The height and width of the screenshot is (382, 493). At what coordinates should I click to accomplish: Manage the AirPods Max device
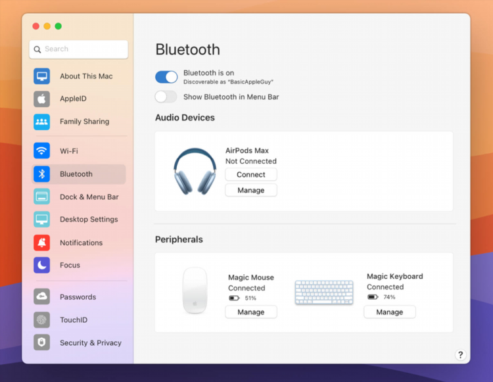[251, 190]
